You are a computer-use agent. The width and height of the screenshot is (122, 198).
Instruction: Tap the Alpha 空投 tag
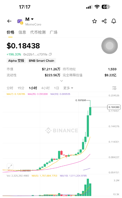[x=16, y=61]
